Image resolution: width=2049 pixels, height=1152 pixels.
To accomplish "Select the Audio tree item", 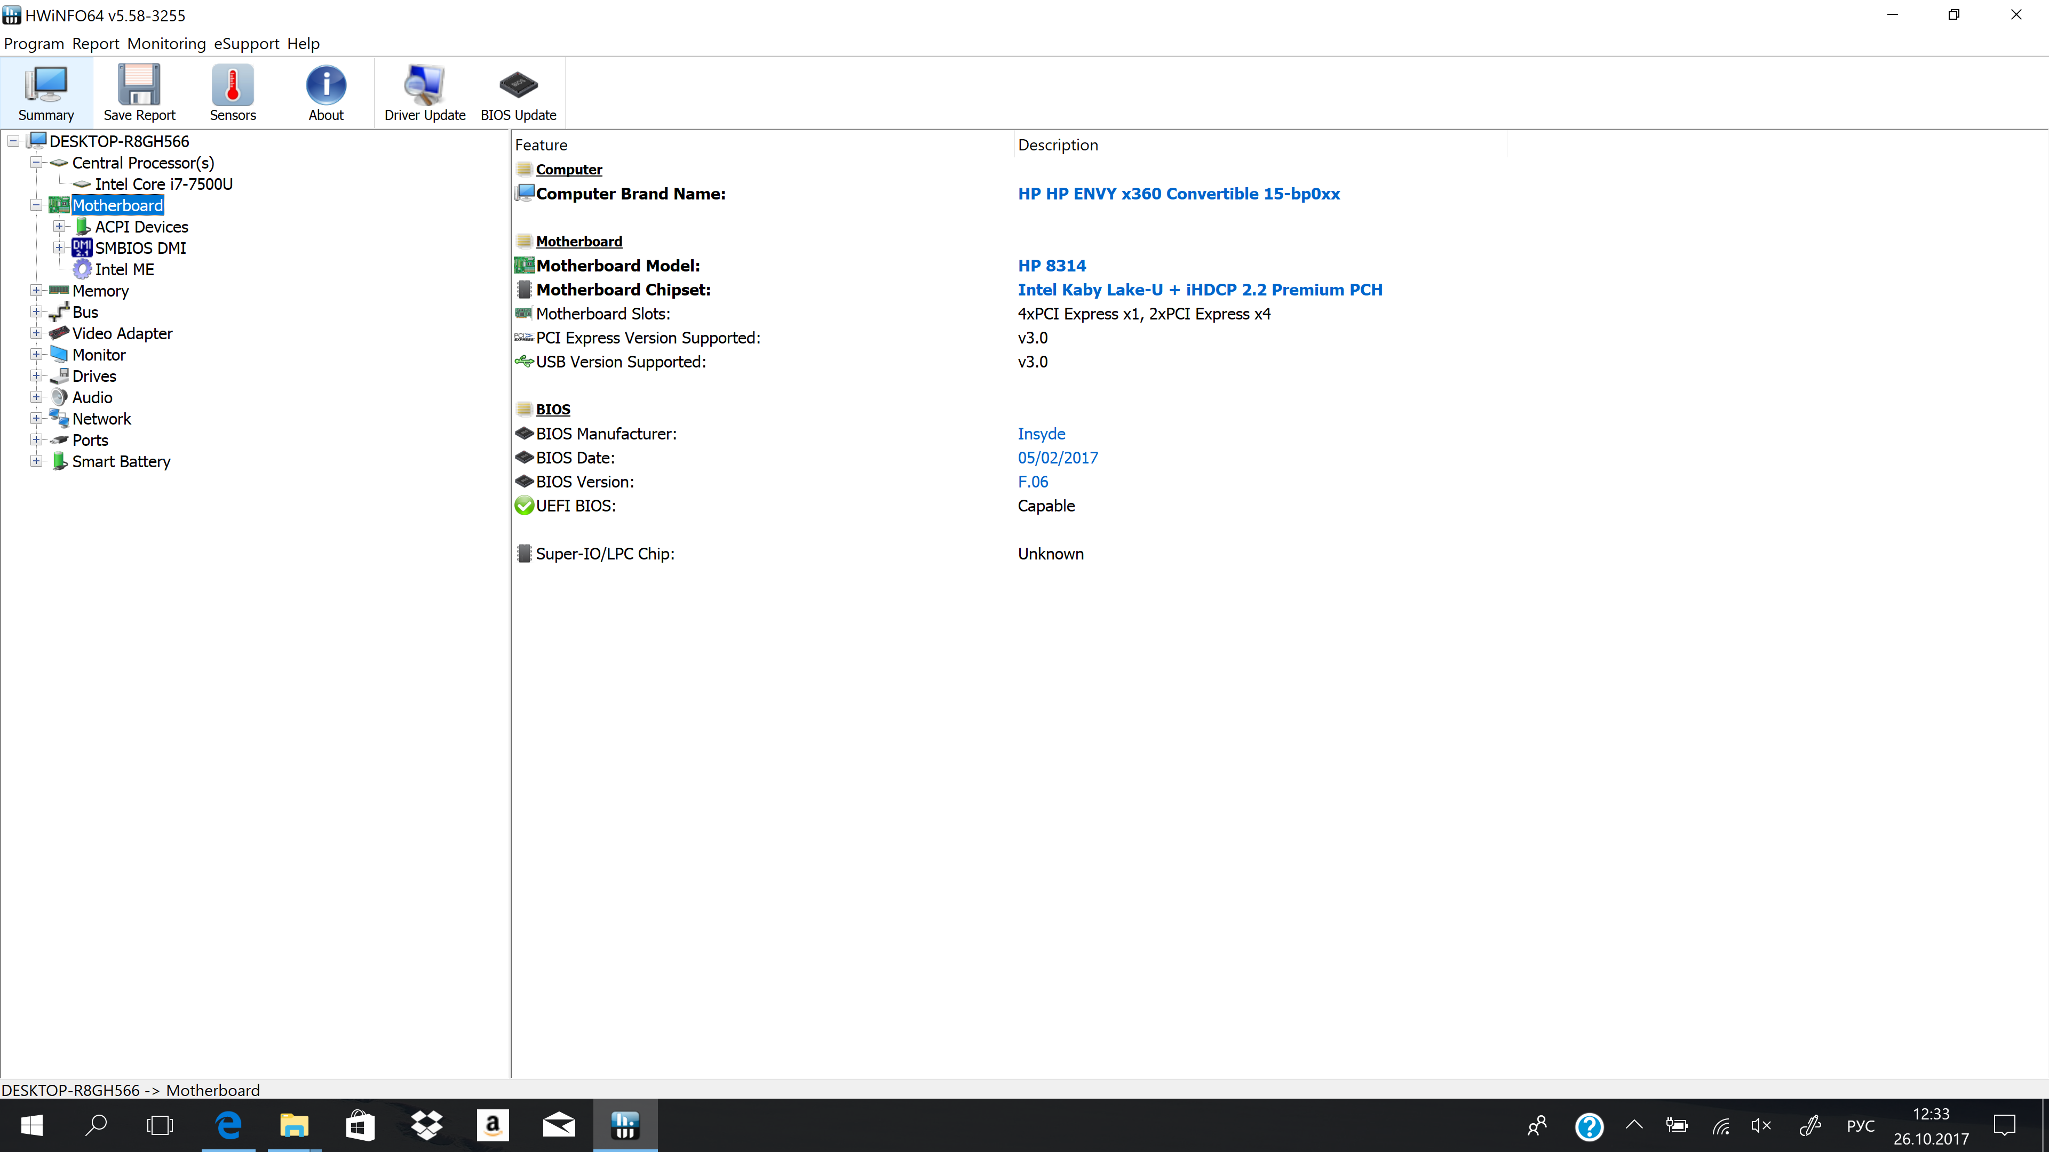I will pyautogui.click(x=92, y=397).
